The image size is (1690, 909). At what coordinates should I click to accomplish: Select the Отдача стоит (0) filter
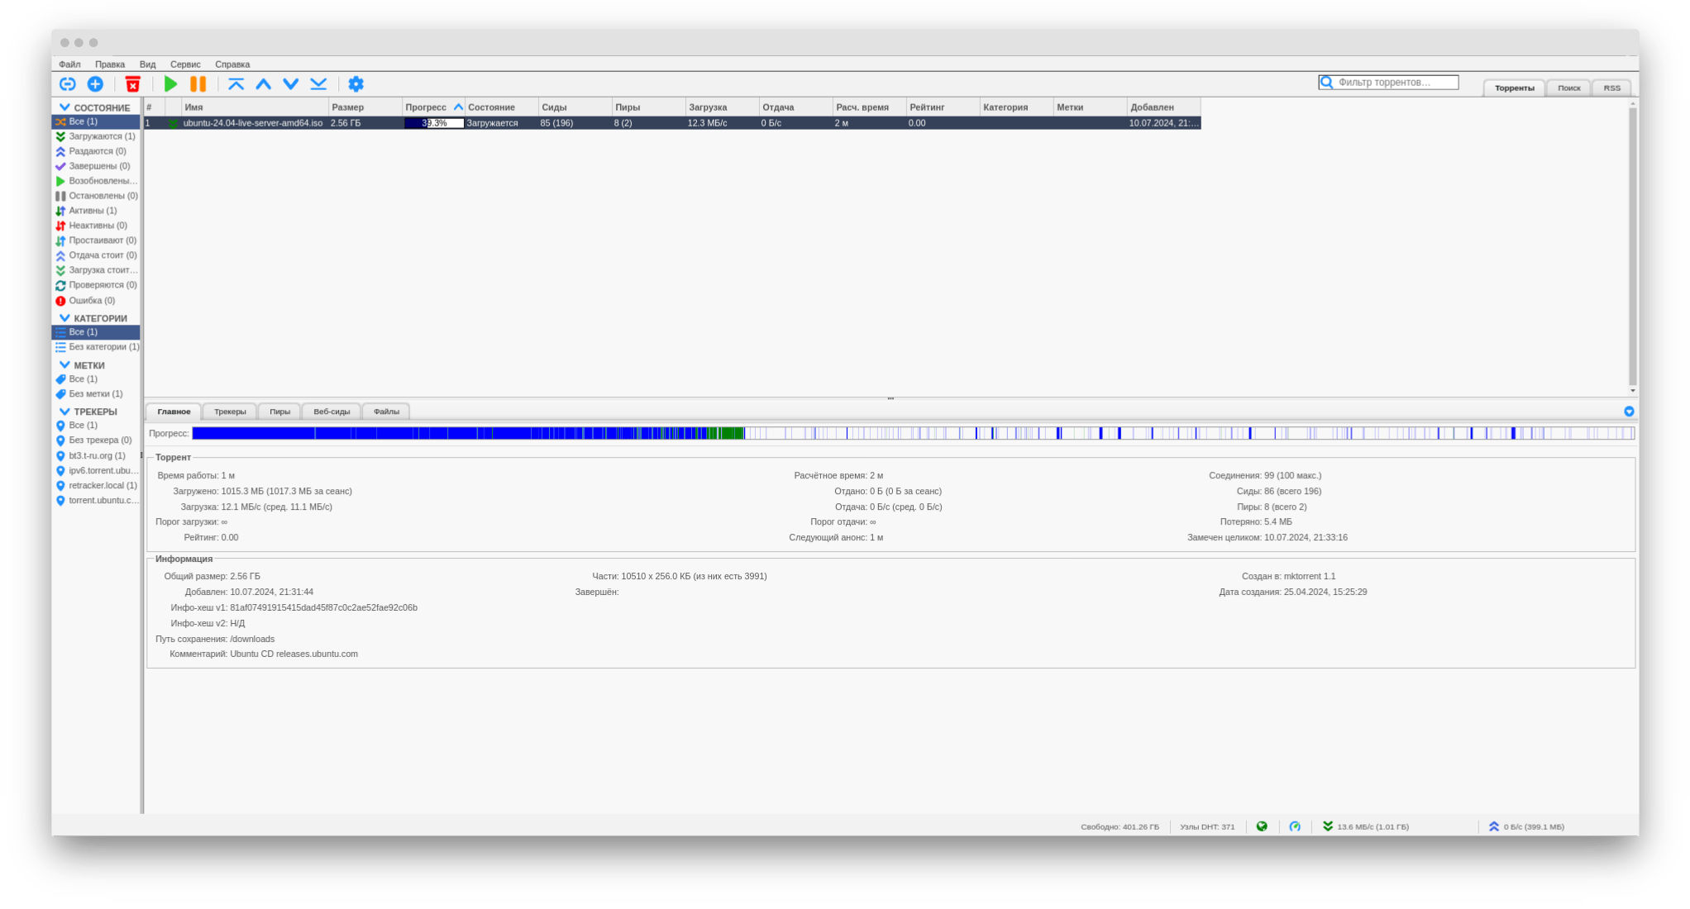(96, 255)
